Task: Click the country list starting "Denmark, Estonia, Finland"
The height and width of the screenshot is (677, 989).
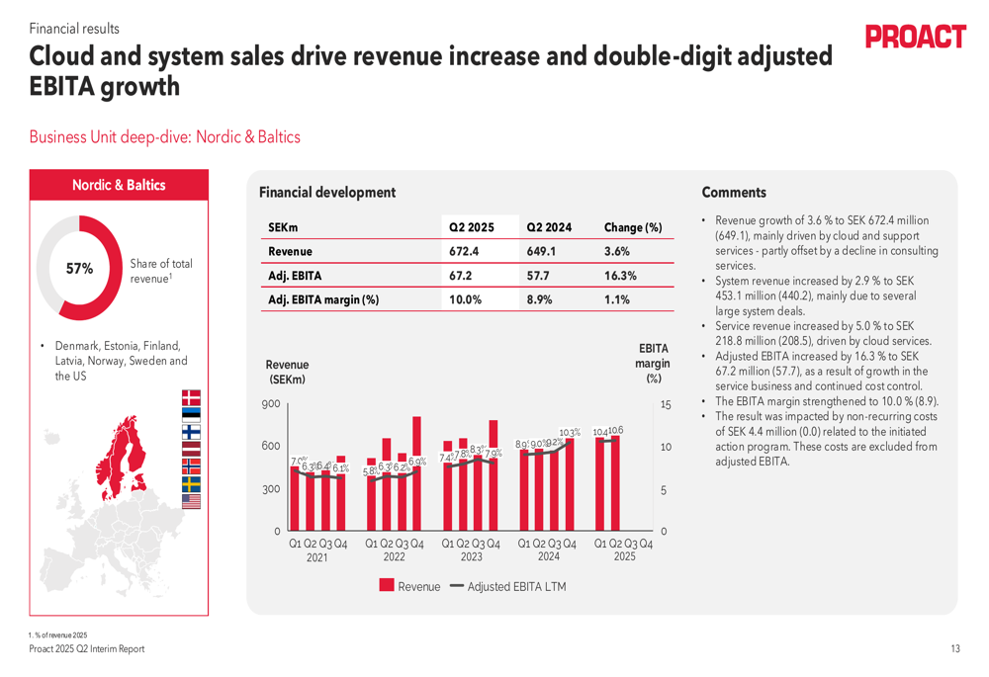Action: (121, 361)
